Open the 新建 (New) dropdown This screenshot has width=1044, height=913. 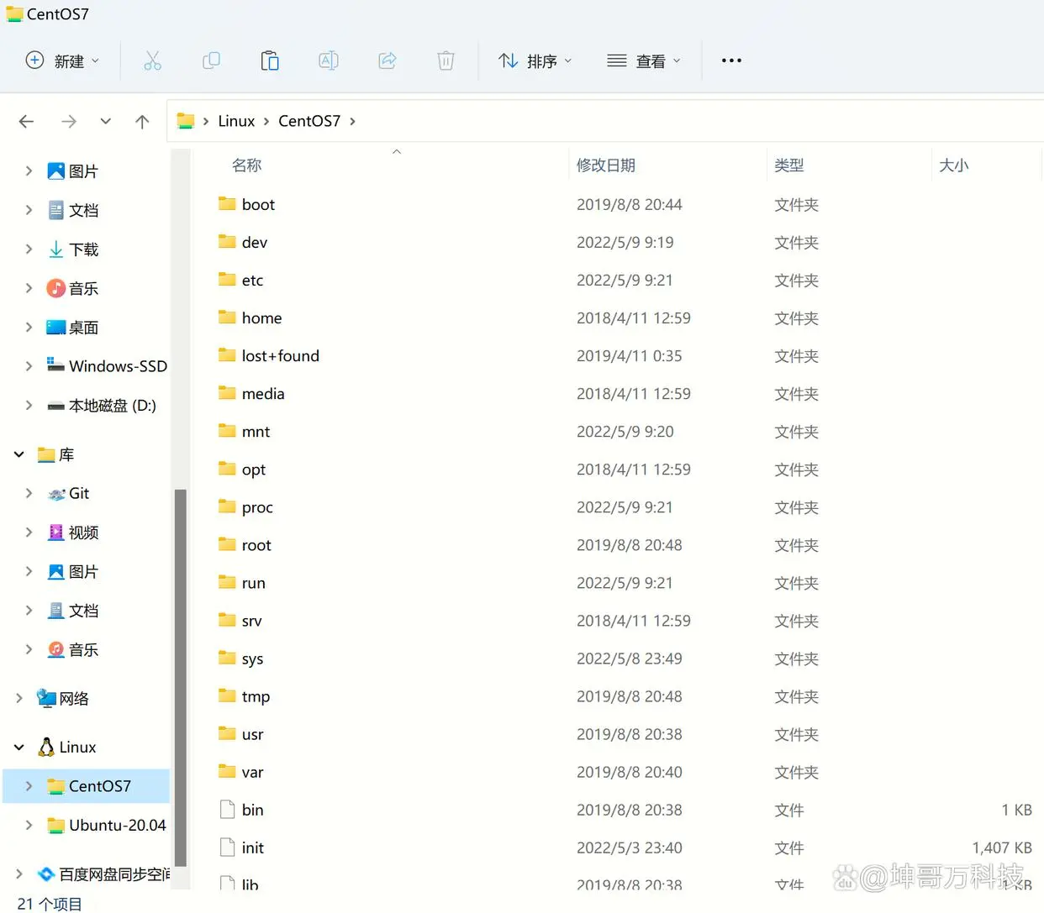63,60
